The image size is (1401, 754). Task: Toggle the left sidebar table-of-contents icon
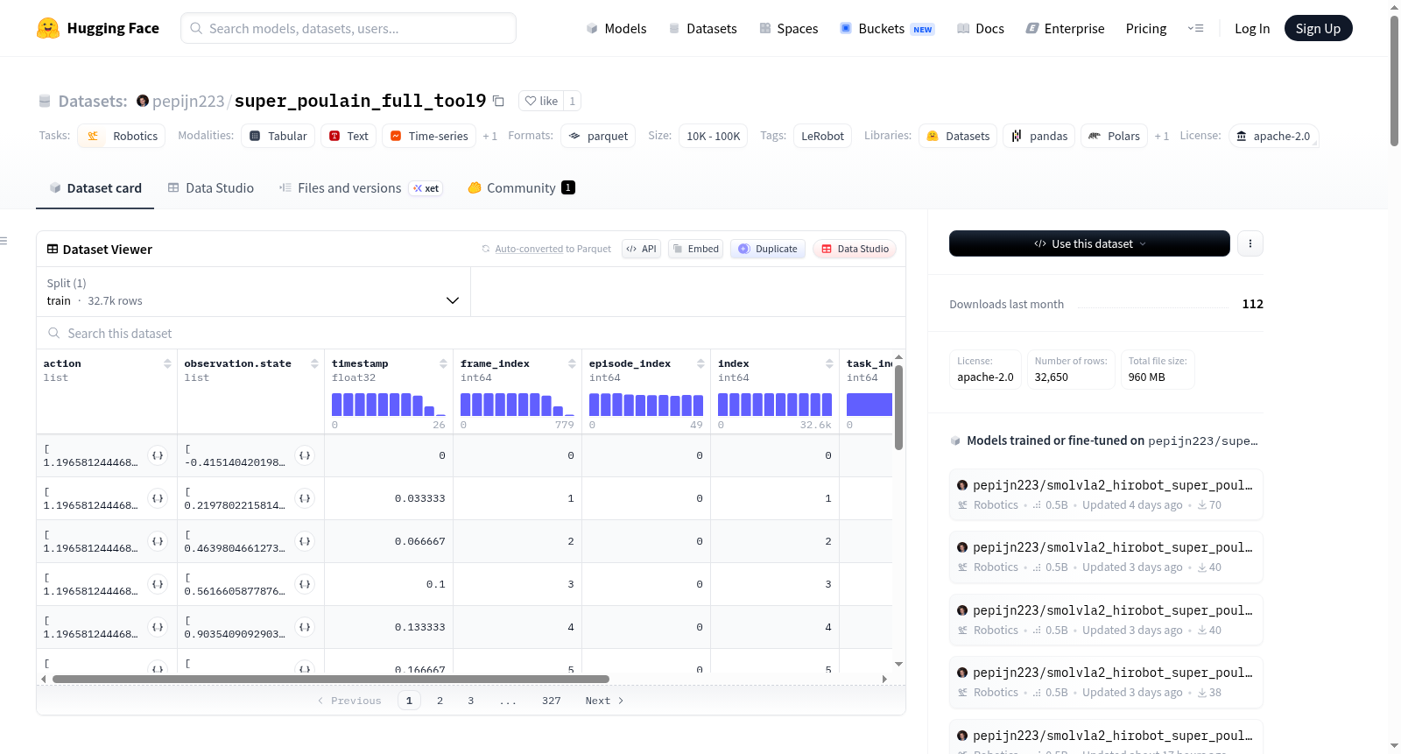[4, 241]
